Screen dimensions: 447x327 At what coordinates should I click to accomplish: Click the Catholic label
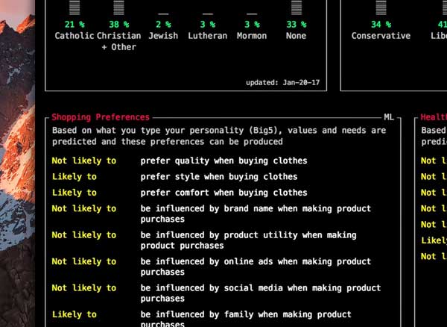(74, 36)
